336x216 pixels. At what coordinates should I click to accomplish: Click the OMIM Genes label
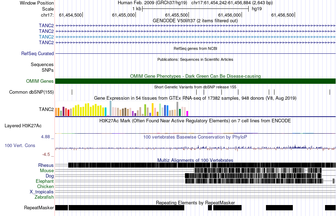click(40, 81)
